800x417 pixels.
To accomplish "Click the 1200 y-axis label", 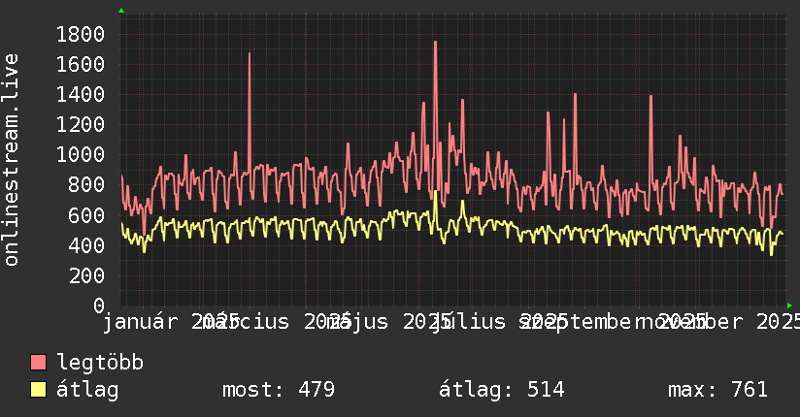I will (x=81, y=125).
